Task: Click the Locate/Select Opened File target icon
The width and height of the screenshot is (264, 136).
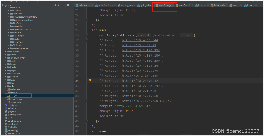Action: tap(55, 5)
